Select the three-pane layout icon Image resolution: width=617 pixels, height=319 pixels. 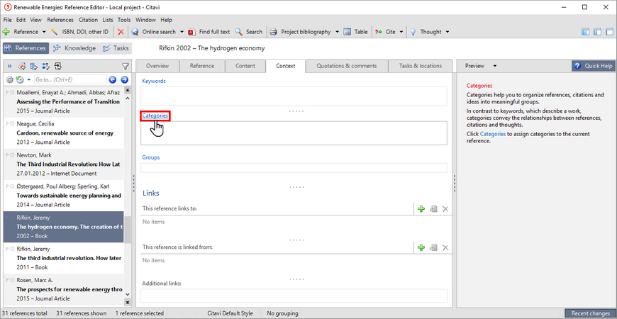click(586, 32)
